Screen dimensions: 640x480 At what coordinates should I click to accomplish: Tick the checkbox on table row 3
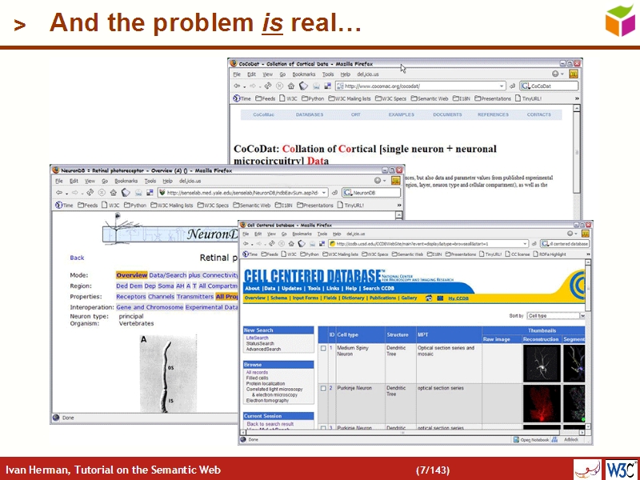[324, 427]
